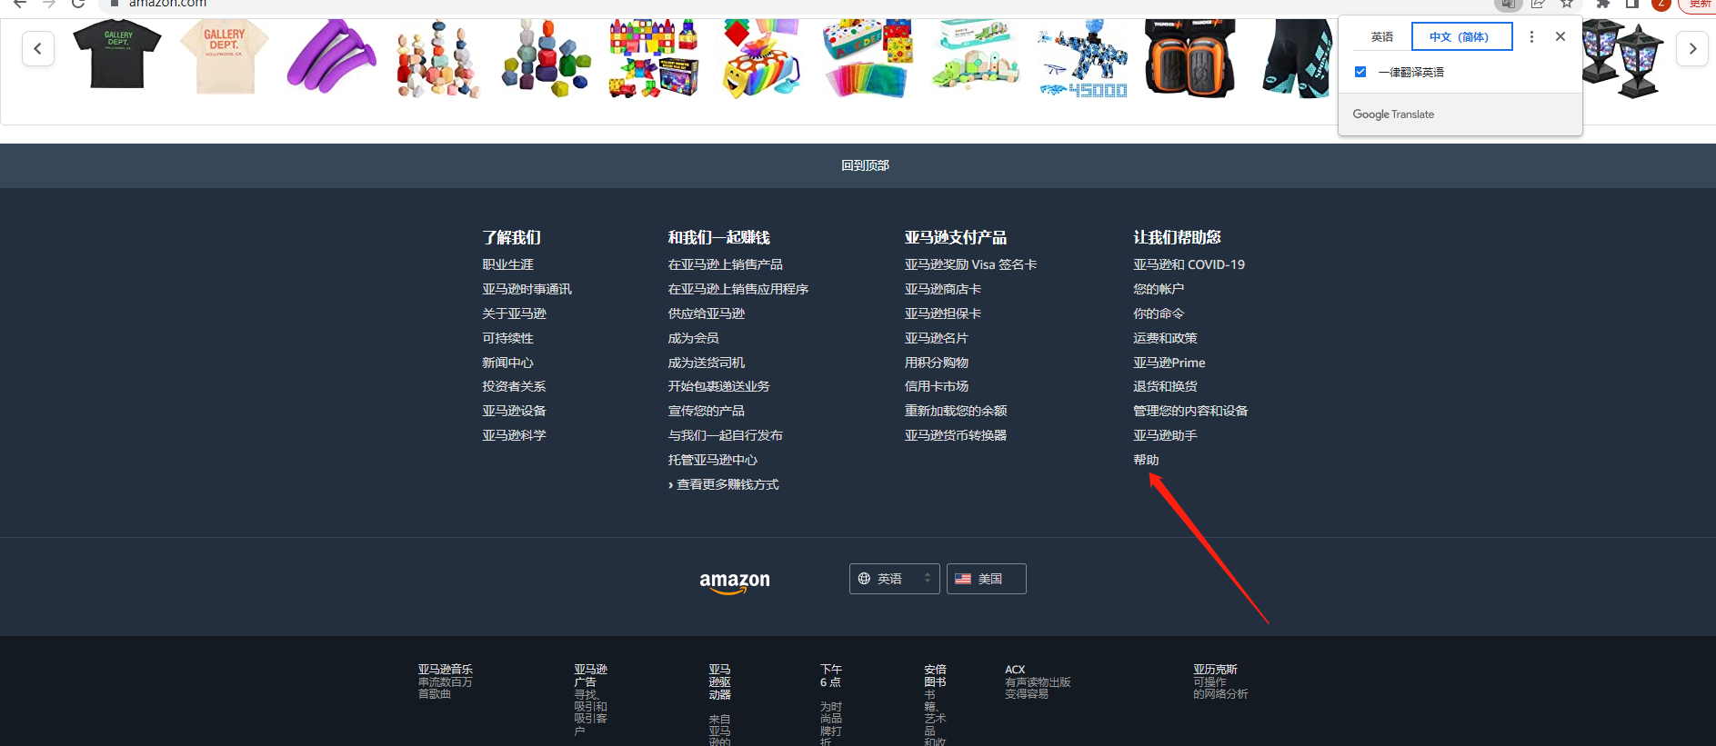Toggle the 一律翻译英语 checkbox
This screenshot has width=1716, height=746.
coord(1360,72)
